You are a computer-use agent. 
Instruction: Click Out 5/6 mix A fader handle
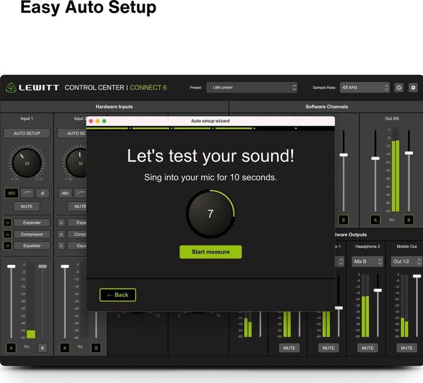click(x=375, y=158)
